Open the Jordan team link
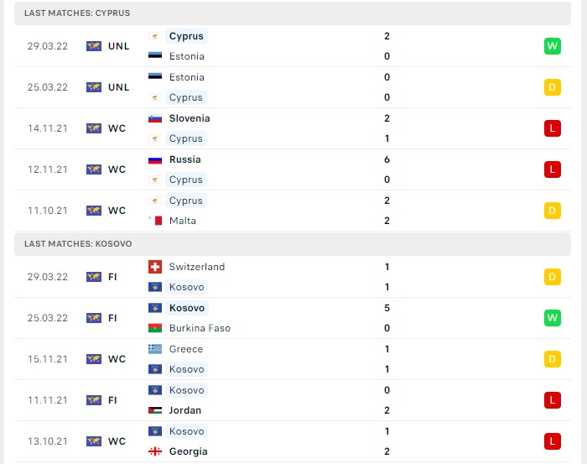Viewport: 587px width, 464px height. (x=185, y=410)
